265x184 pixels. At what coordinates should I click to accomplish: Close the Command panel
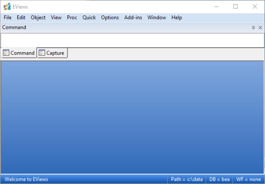[x=260, y=28]
